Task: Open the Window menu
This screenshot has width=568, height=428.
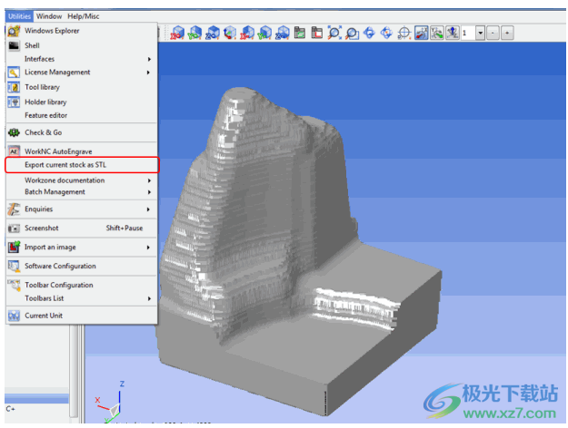Action: click(49, 16)
